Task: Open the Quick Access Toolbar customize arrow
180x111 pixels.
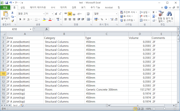Action: (x=22, y=3)
